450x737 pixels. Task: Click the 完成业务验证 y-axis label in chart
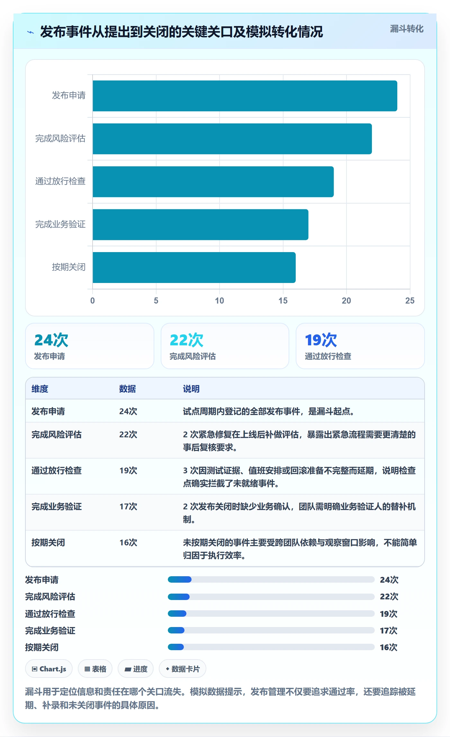point(60,224)
